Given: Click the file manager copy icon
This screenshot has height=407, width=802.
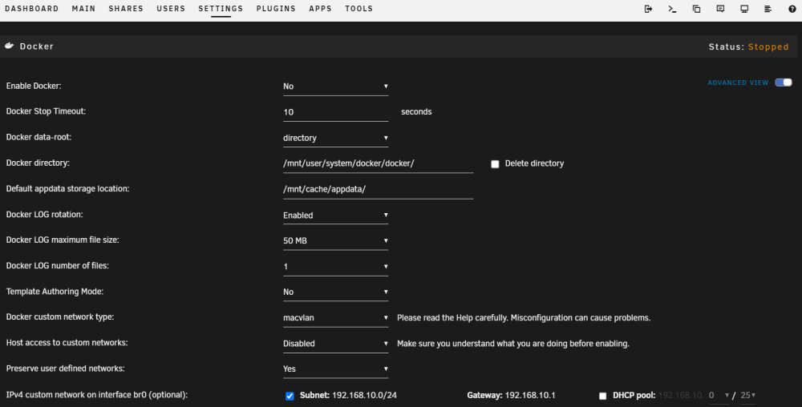Looking at the screenshot, I should (x=696, y=9).
